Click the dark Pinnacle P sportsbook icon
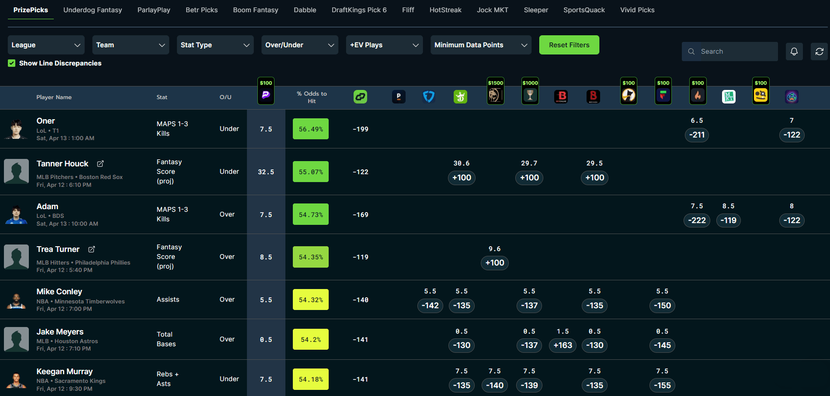Viewport: 830px width, 396px height. [x=399, y=96]
